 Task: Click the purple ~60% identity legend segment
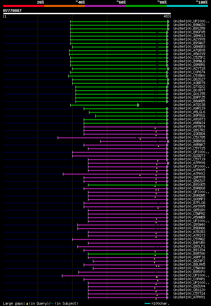tap(105, 6)
